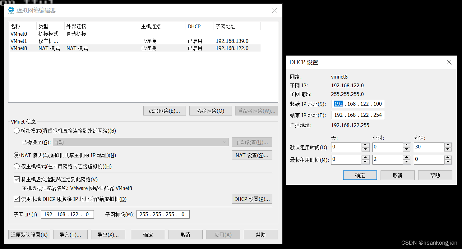Click subnet address 192.168.122.0 cell in list
Viewport: 462px width, 249px height.
pos(232,48)
